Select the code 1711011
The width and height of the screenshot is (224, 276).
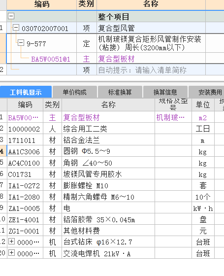pos(22,140)
